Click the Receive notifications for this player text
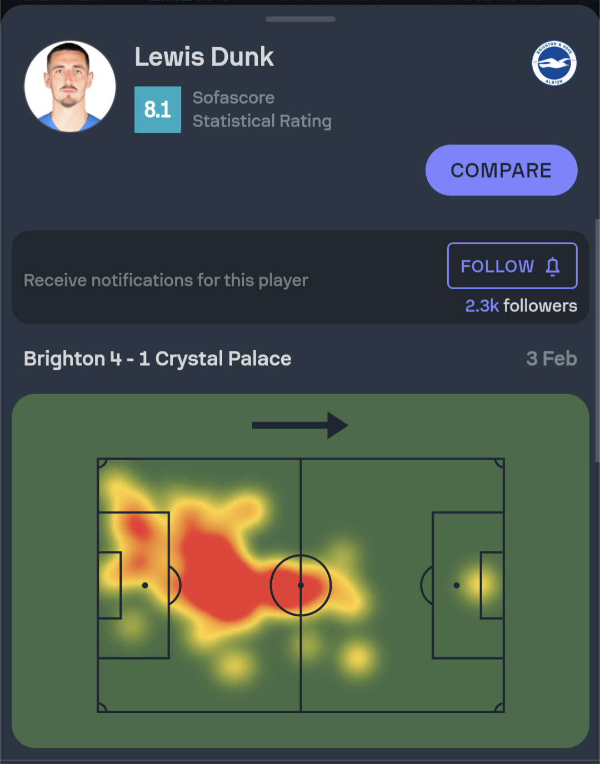Image resolution: width=600 pixels, height=764 pixels. point(166,280)
